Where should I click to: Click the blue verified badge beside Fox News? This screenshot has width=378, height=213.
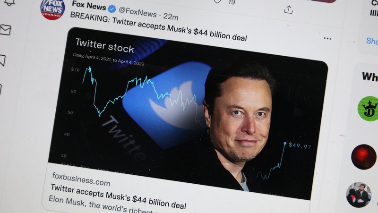[x=112, y=9]
